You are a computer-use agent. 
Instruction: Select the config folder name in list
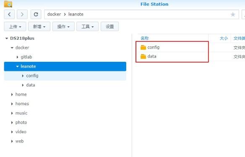(x=154, y=47)
